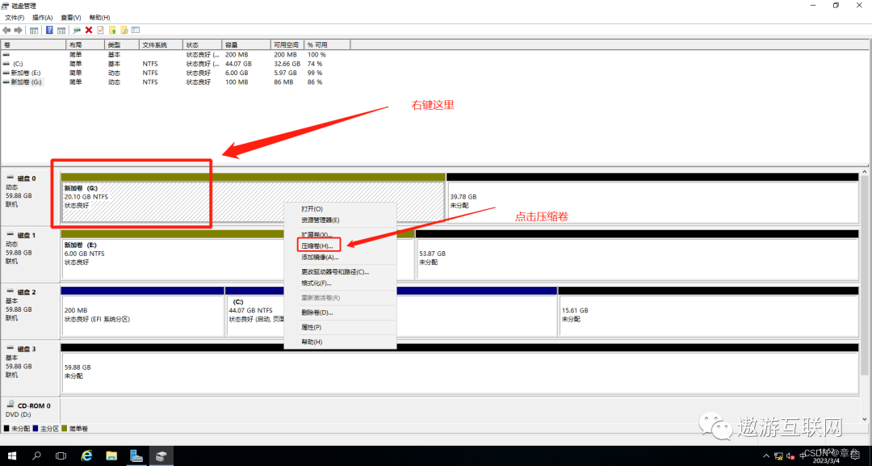Open the Windows Start button
This screenshot has height=466, width=872.
[11, 456]
